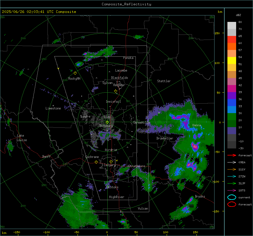Click the cyan 'current' ellipse icon
This screenshot has height=236, width=253.
pos(232,197)
